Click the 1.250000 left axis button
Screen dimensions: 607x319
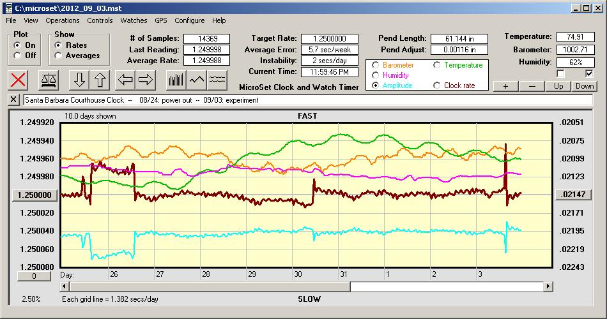(x=35, y=195)
